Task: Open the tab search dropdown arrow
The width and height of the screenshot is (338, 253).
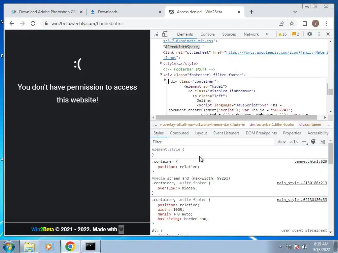Action: (295, 12)
